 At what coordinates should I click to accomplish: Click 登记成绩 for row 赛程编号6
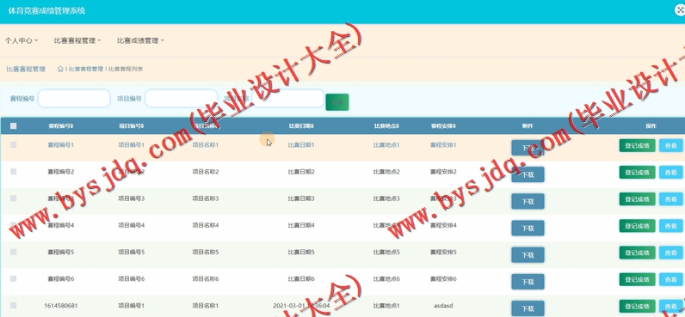tap(637, 279)
